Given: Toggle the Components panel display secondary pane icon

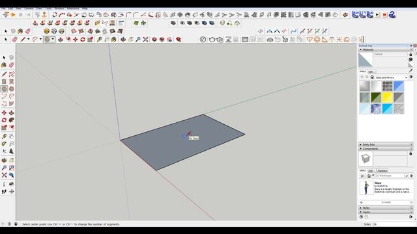Looking at the screenshot, I should pyautogui.click(x=410, y=153).
